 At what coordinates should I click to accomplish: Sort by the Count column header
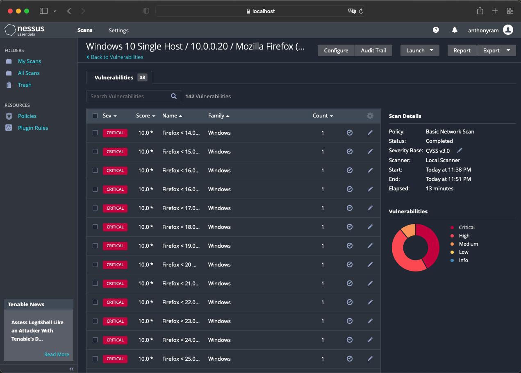click(x=323, y=116)
